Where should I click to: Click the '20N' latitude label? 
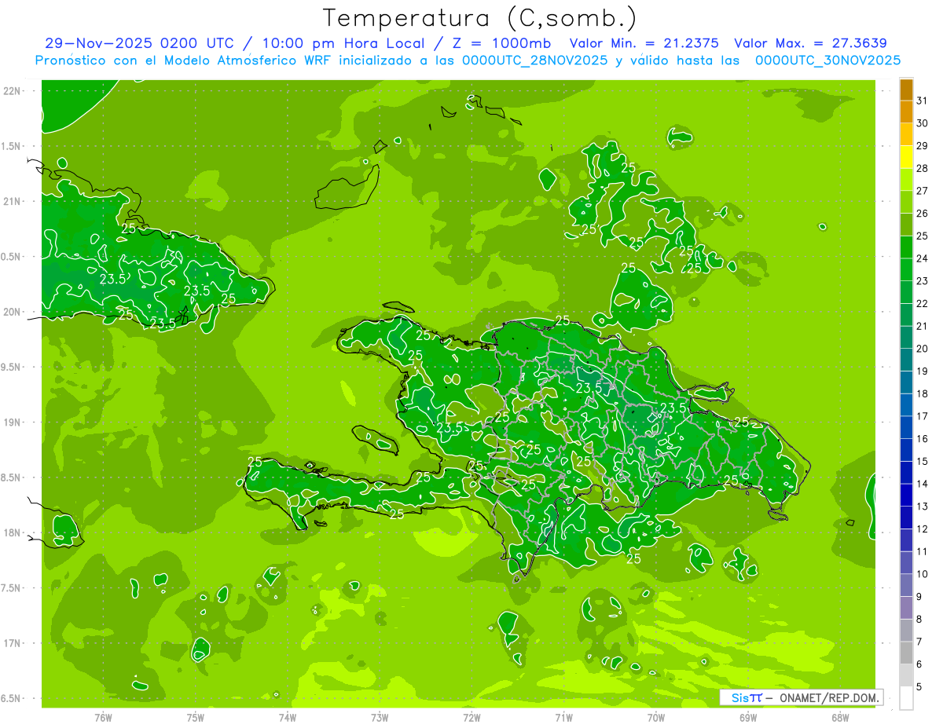pos(12,312)
